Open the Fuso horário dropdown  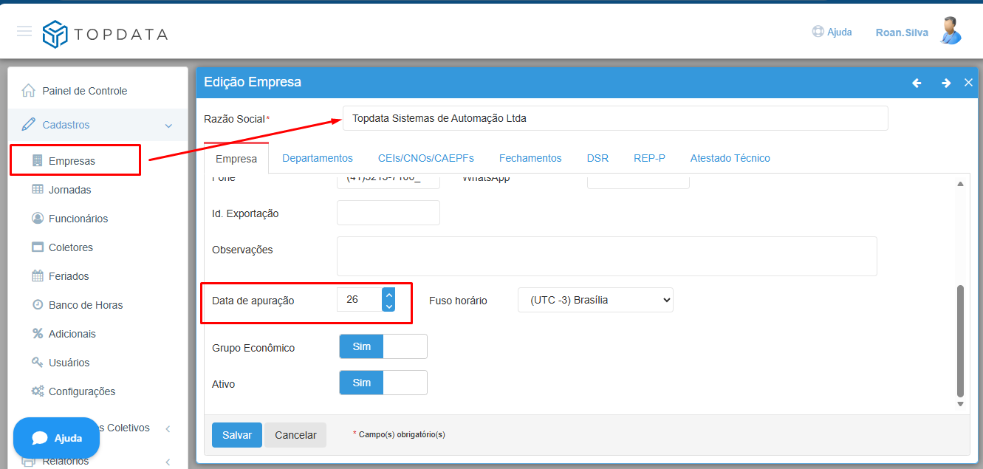595,300
